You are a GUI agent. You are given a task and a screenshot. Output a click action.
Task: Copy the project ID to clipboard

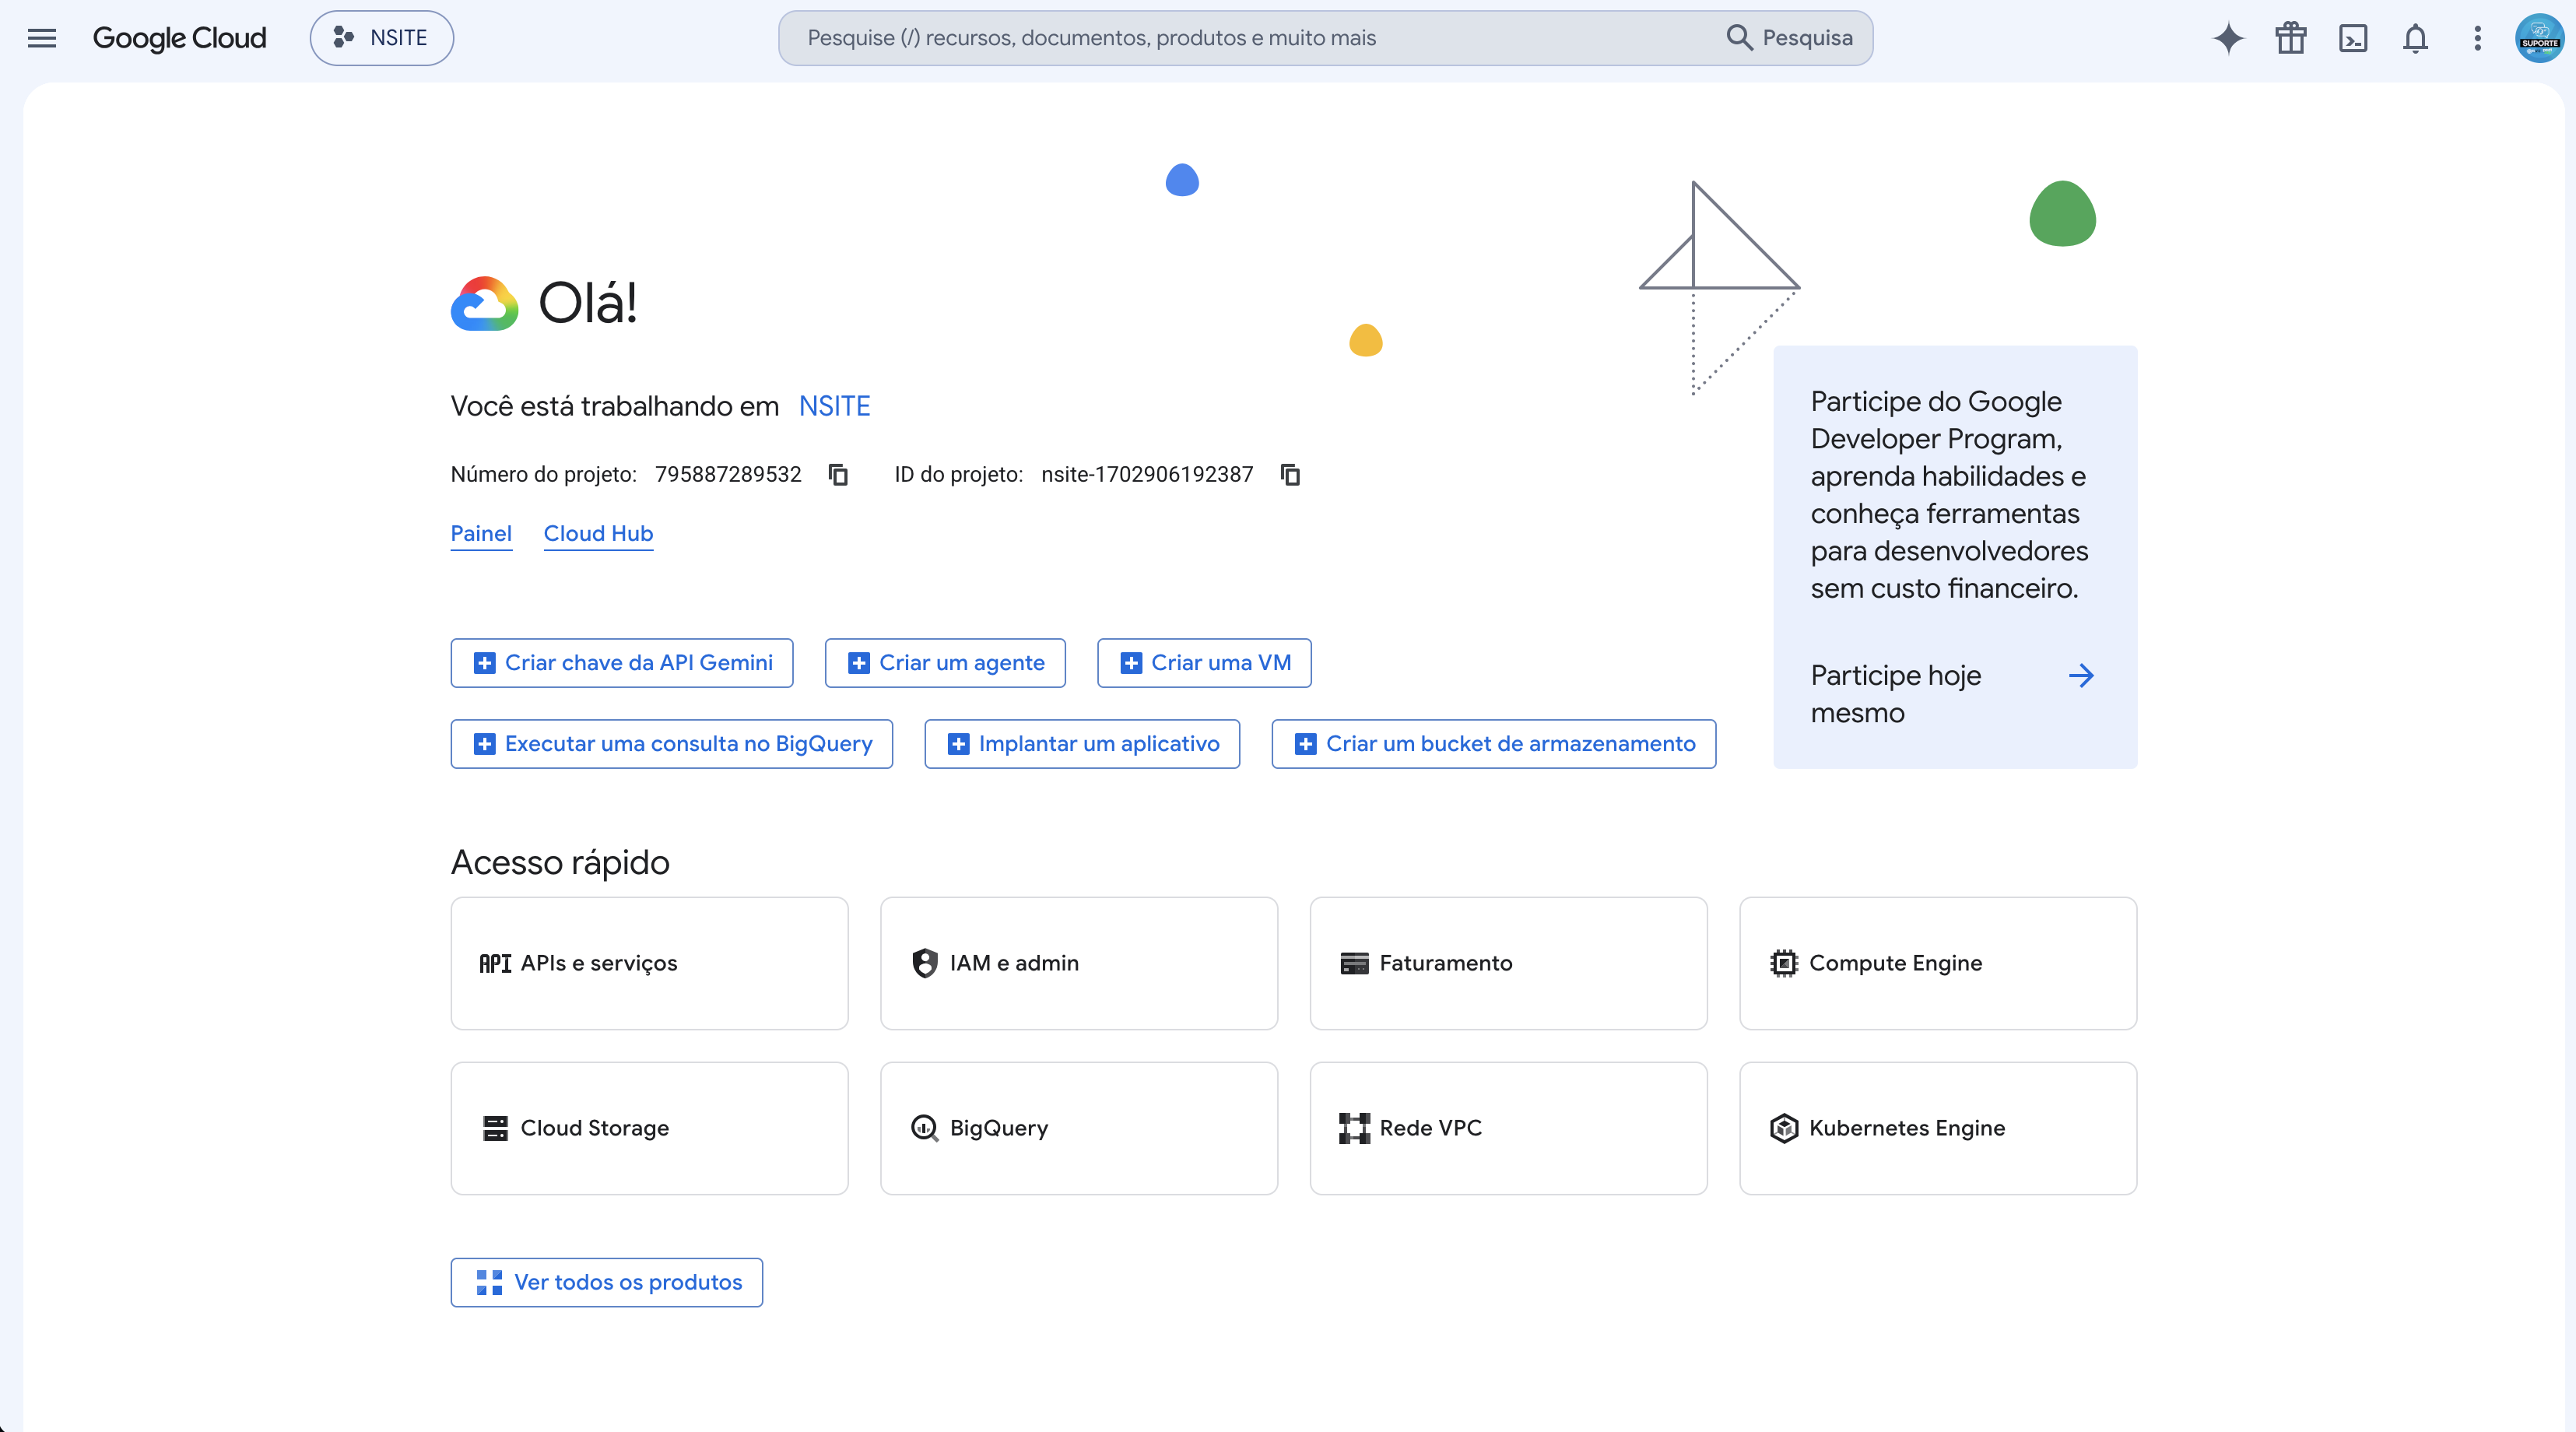tap(1290, 474)
